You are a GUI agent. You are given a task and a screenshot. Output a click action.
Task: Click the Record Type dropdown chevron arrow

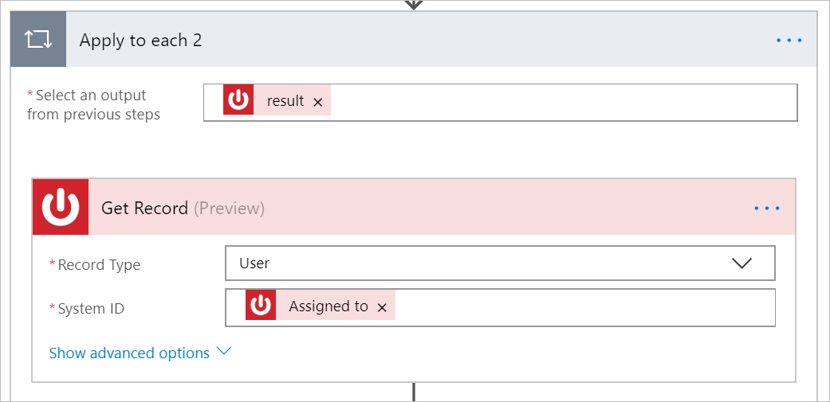[x=741, y=263]
